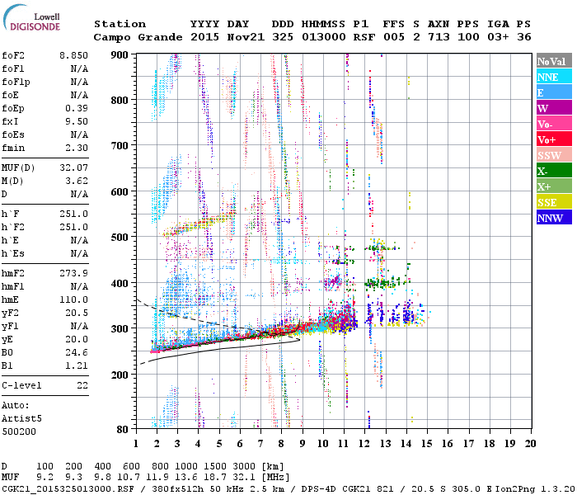Click the C-level value 22
The height and width of the screenshot is (495, 577).
tap(82, 385)
